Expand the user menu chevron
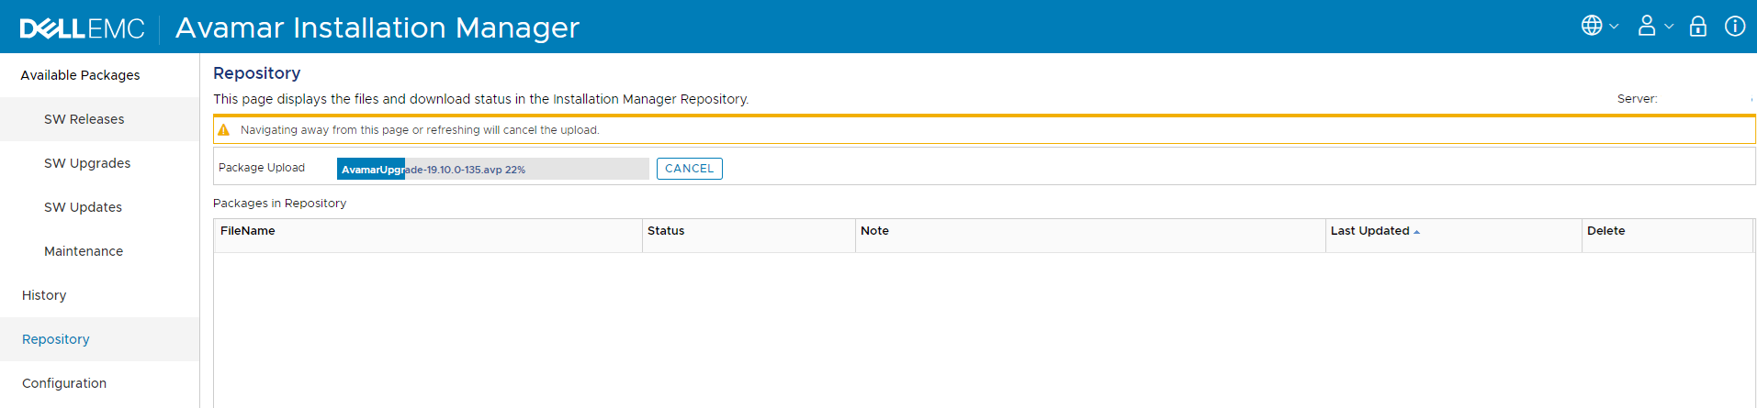 point(1669,27)
